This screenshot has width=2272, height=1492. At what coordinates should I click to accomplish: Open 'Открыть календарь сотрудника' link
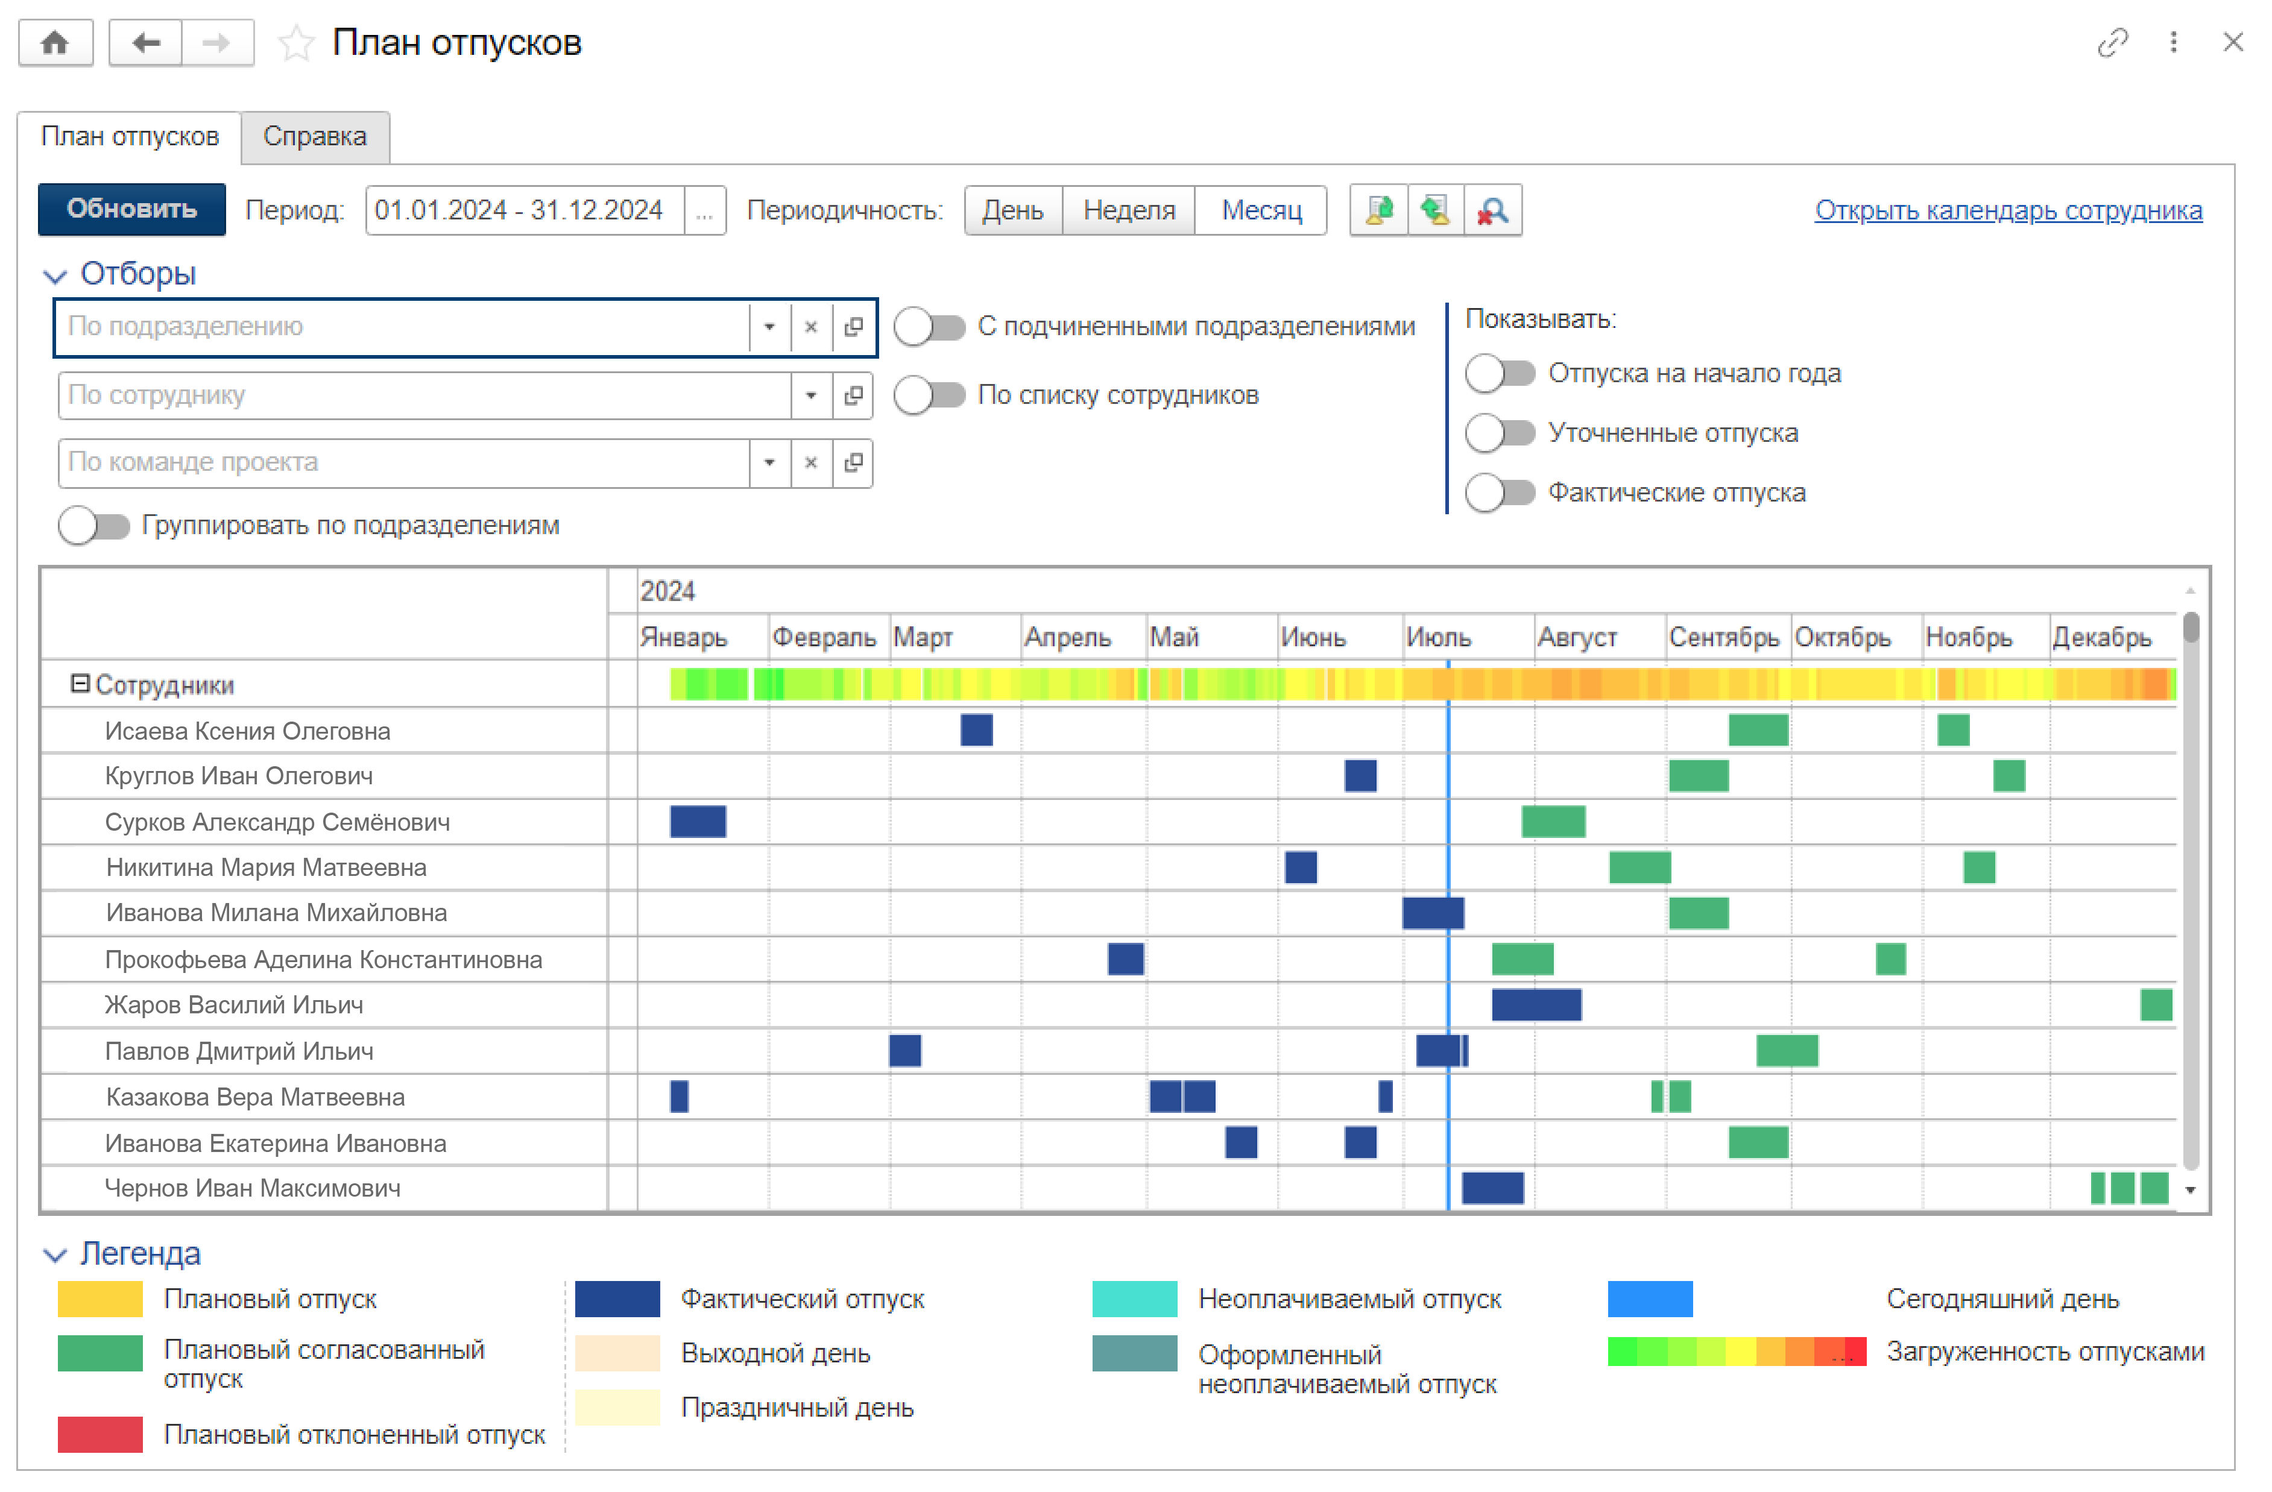2007,210
